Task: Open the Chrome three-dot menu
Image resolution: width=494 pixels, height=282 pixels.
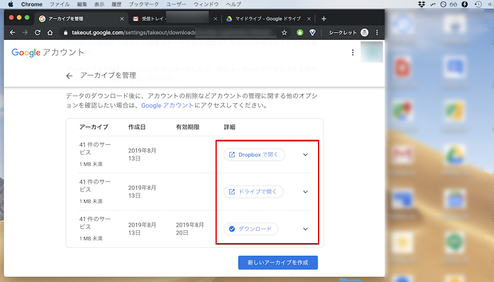Action: (x=377, y=32)
